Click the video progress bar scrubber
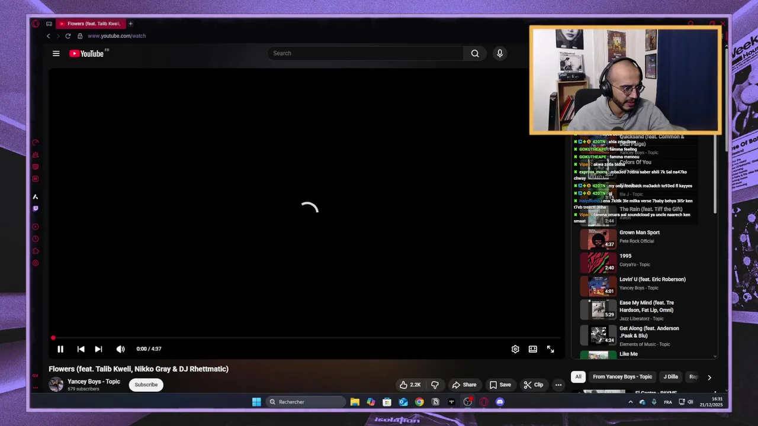The height and width of the screenshot is (426, 758). [x=53, y=338]
